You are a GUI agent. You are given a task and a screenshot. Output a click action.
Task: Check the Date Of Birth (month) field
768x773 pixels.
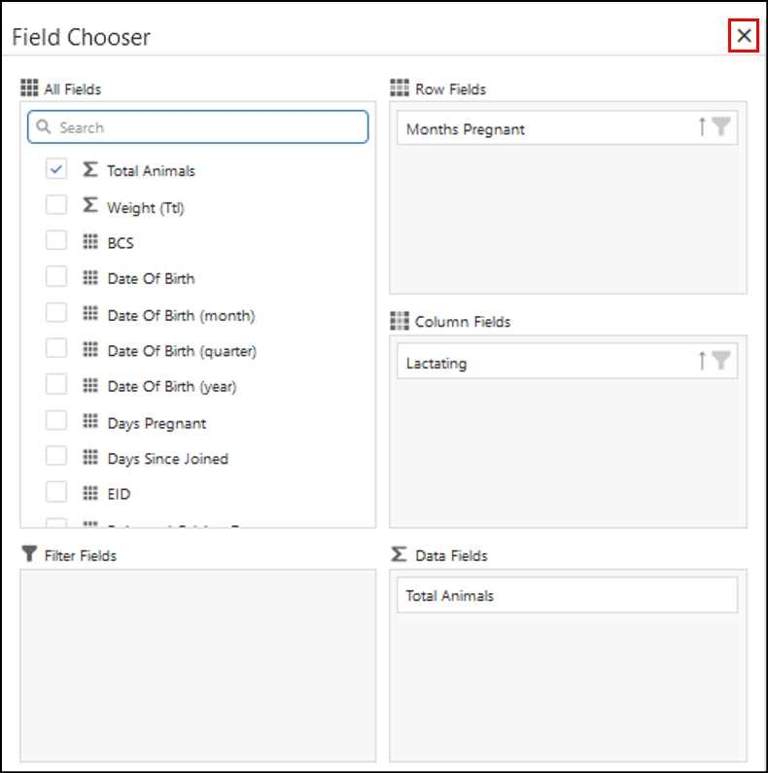56,313
